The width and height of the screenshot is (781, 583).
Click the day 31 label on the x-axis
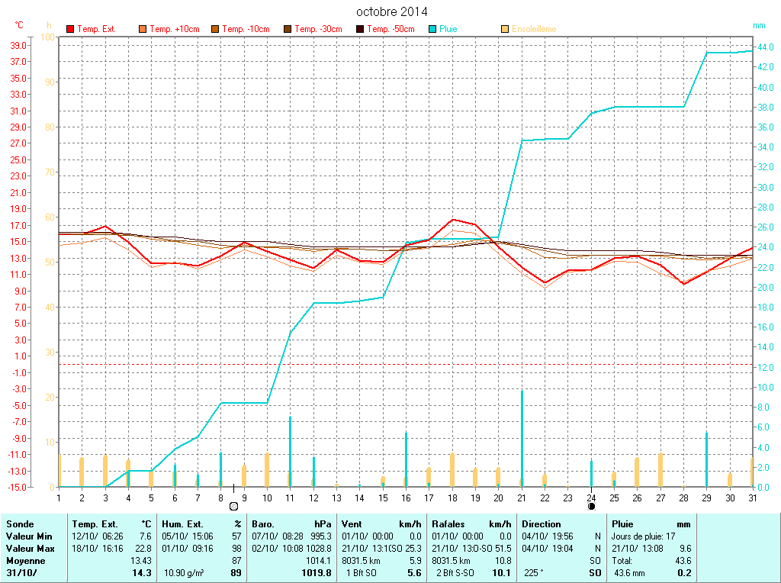tap(753, 498)
